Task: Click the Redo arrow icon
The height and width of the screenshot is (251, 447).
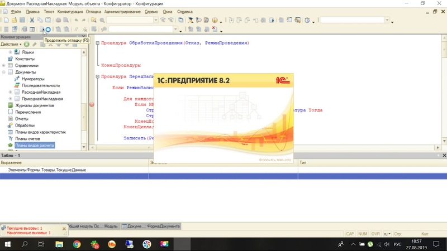Action: pos(83,20)
